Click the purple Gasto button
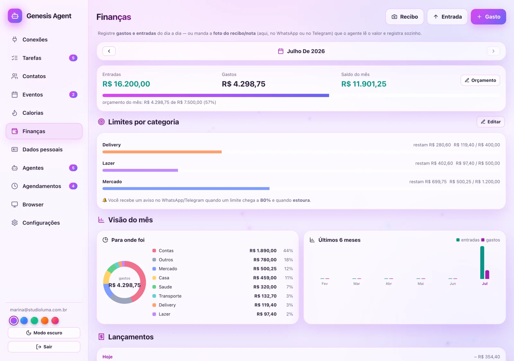 488,17
